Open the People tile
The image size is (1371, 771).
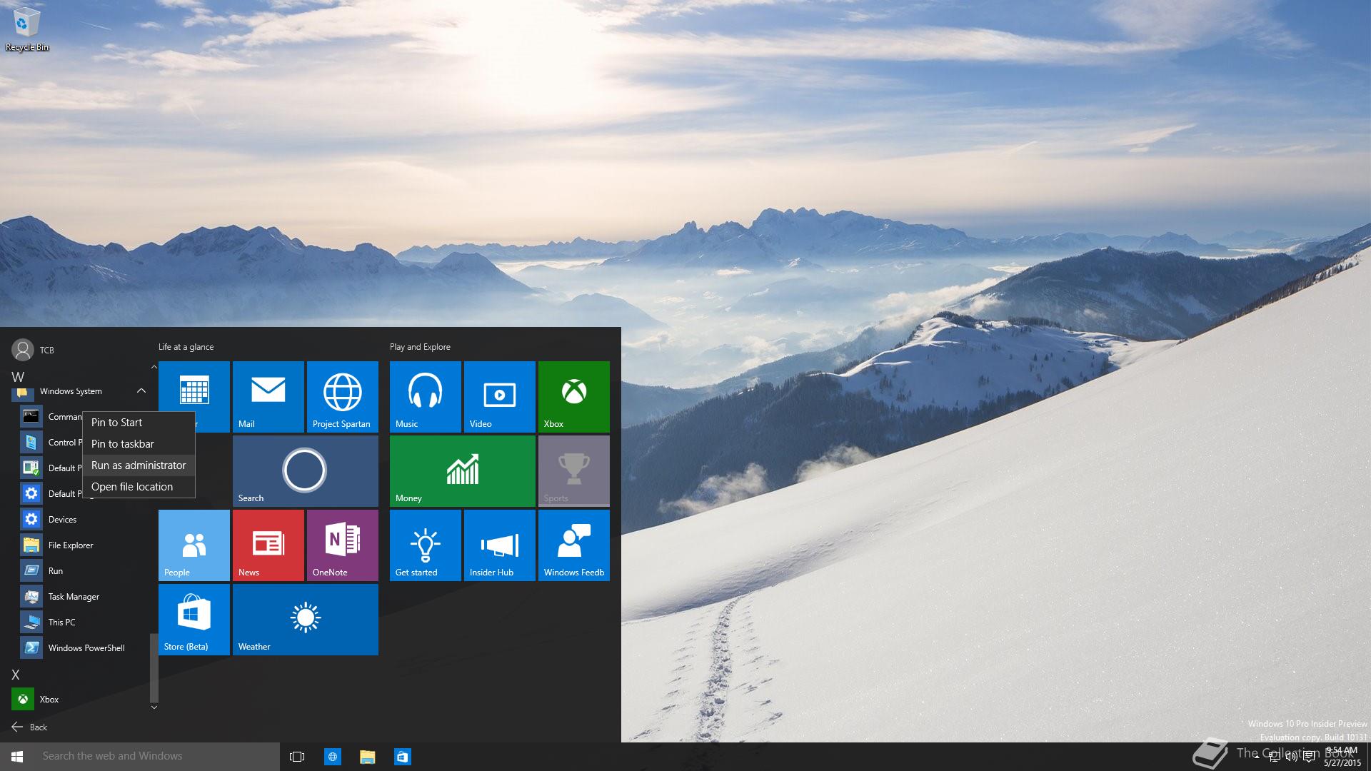click(x=194, y=545)
